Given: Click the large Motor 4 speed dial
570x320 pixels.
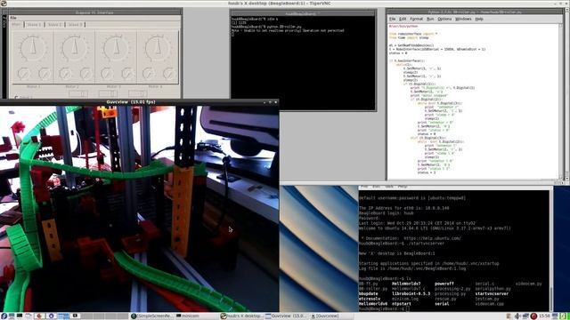Looking at the screenshot, I should 158,48.
